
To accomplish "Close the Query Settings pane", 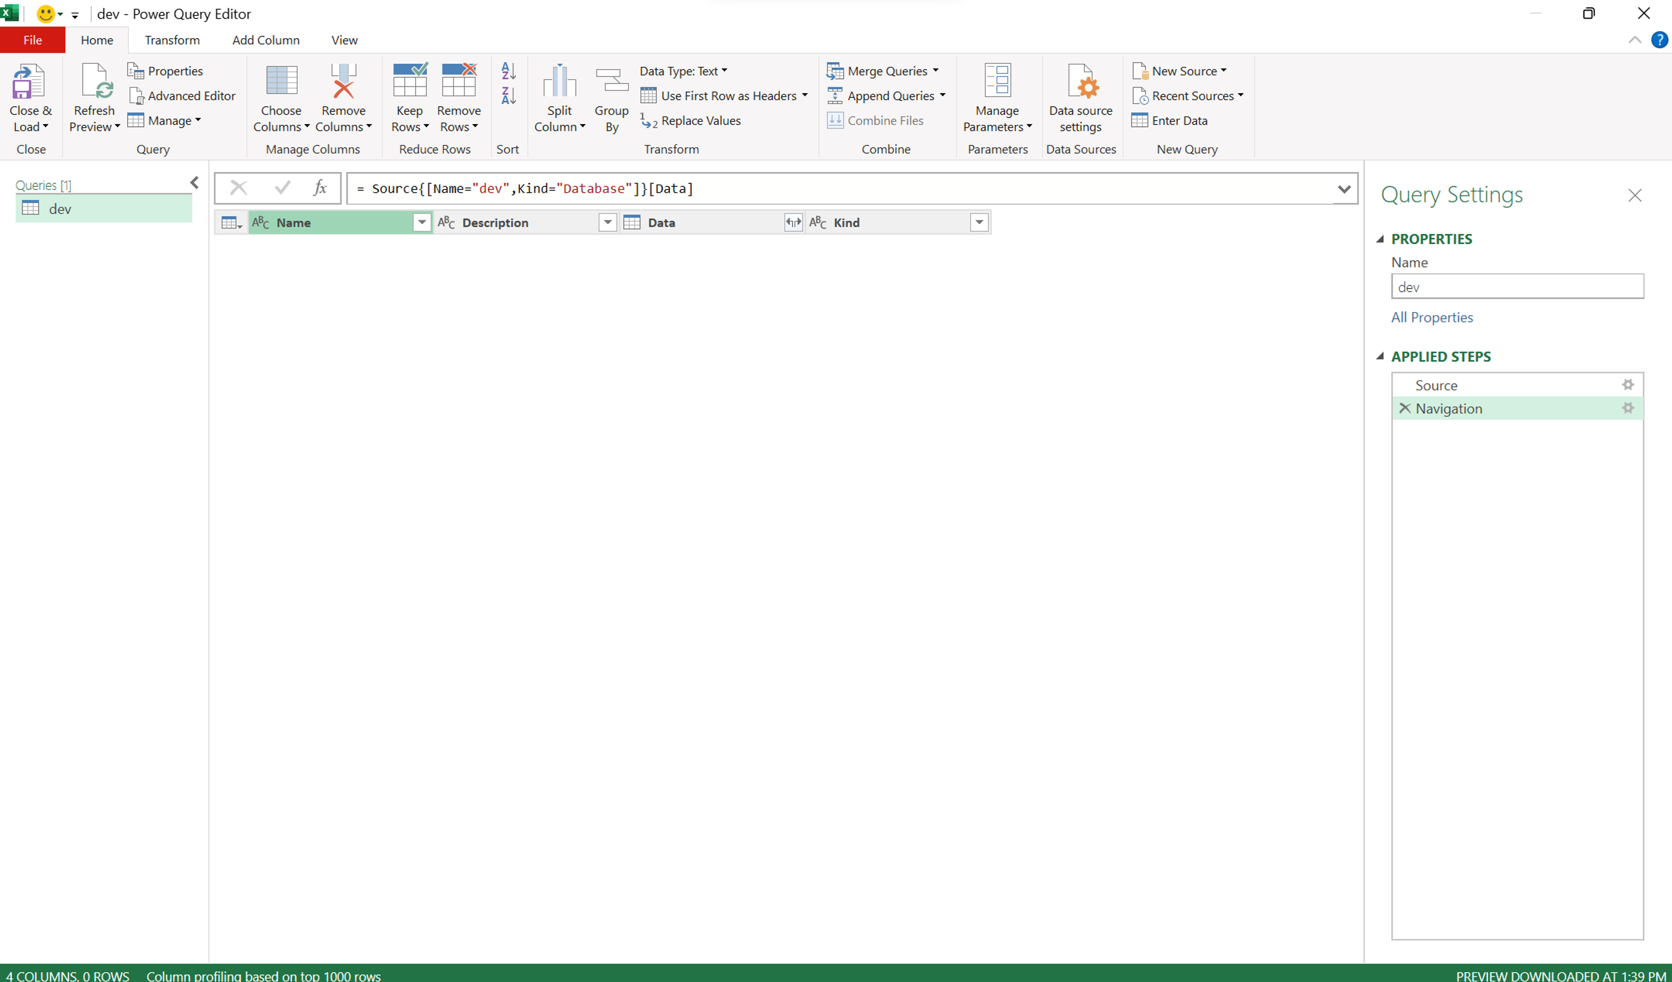I will (x=1634, y=195).
